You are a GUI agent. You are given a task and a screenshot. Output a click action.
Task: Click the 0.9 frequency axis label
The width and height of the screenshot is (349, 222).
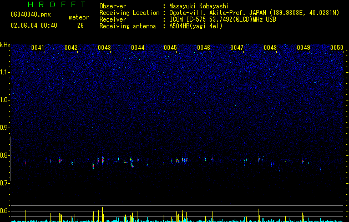[4, 128]
